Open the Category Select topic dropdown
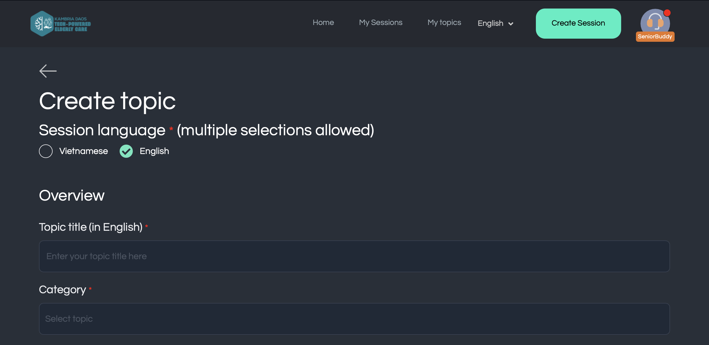Image resolution: width=709 pixels, height=345 pixels. [354, 319]
